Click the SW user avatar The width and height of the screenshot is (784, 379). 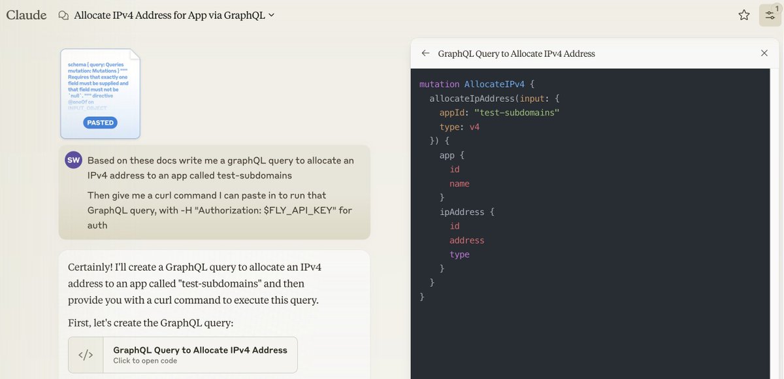(74, 160)
